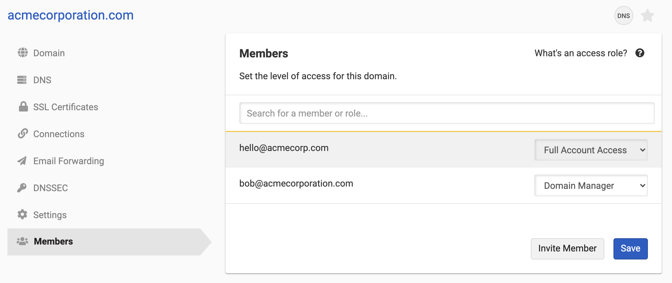
Task: Click the server icon beside DNS
Action: pos(22,80)
